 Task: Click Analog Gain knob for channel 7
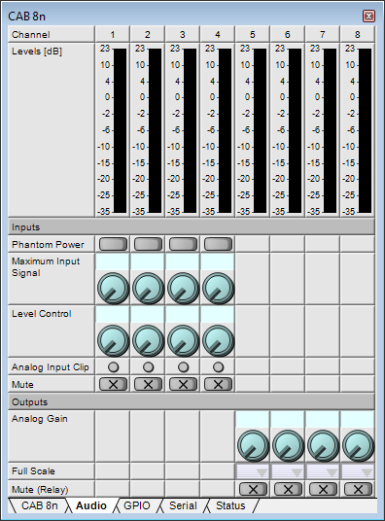[x=323, y=445]
